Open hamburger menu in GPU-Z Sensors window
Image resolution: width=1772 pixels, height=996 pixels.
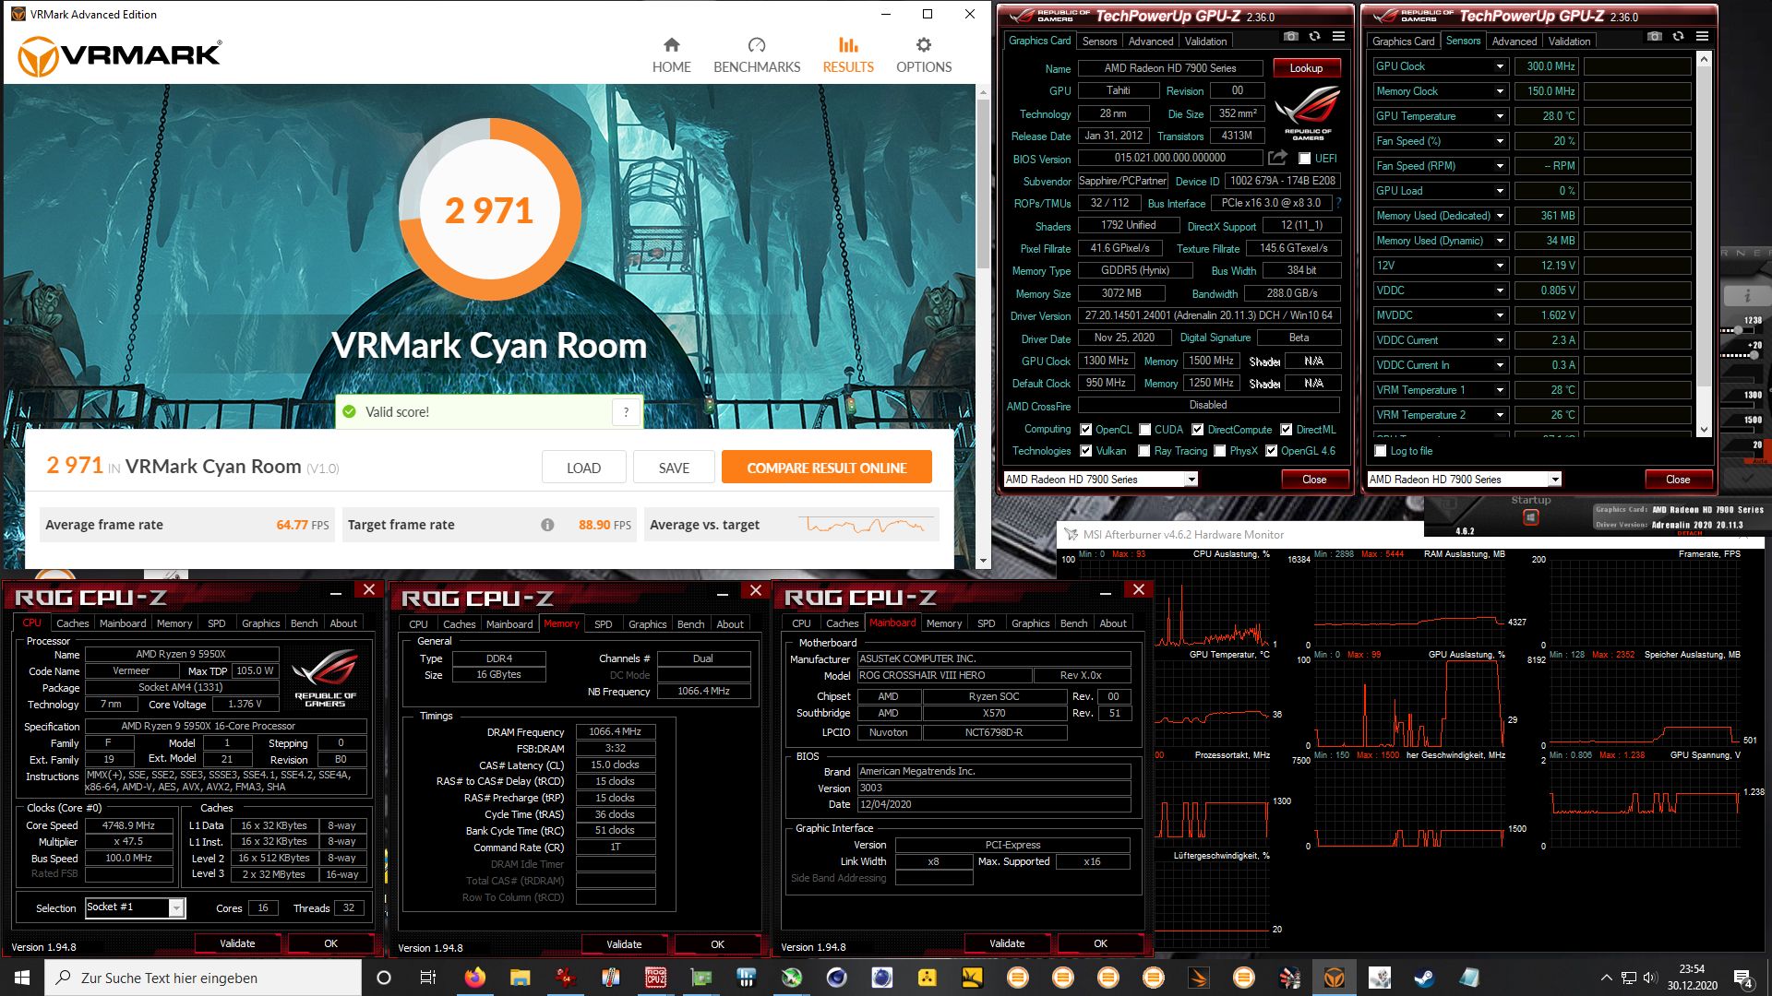[1702, 37]
